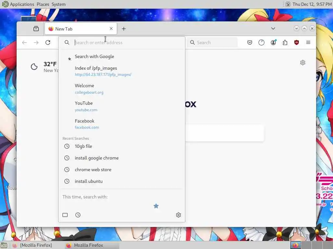Screen dimensions: 333x249
Task: Select recent search install ubuntu
Action: tap(122, 181)
